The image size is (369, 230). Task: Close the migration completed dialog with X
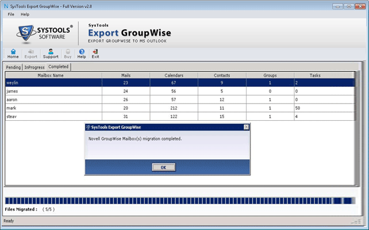(x=246, y=127)
